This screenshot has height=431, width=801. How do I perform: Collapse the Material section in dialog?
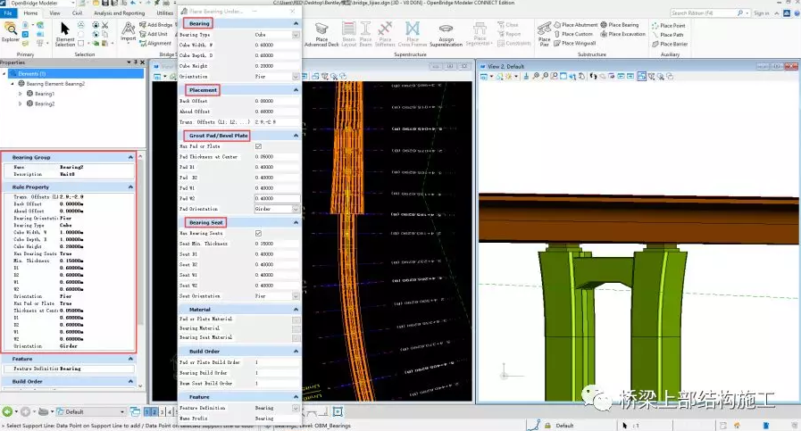(x=296, y=310)
